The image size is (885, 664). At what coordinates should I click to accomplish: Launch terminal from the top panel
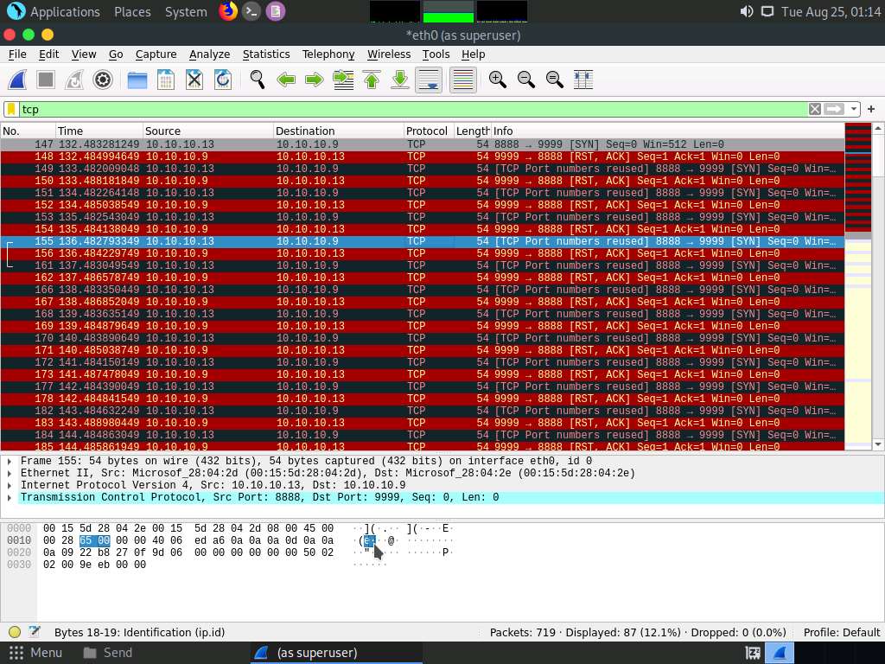[251, 11]
